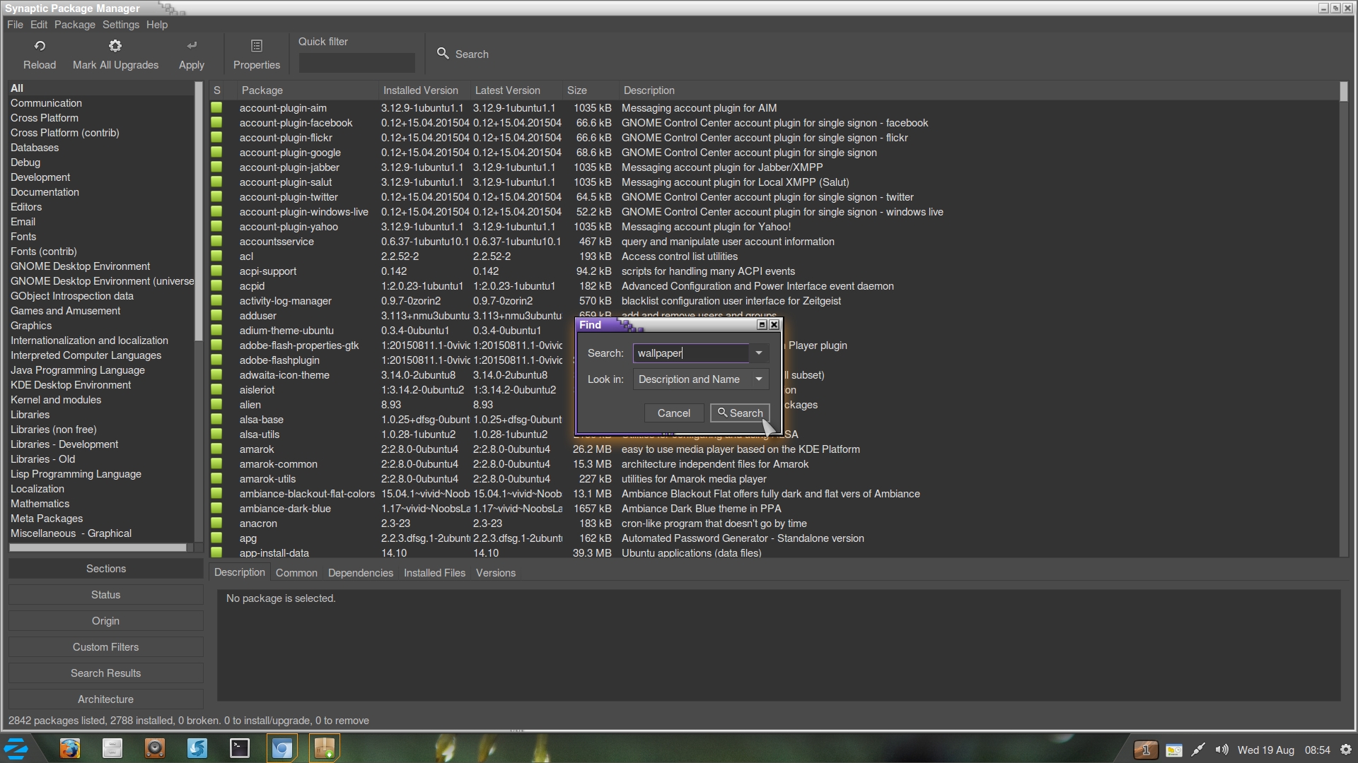The height and width of the screenshot is (763, 1358).
Task: Toggle status box of acpi-support package
Action: [216, 271]
